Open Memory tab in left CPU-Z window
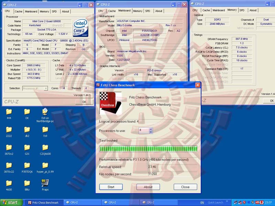Screen dimensions: 275x206 44,11
